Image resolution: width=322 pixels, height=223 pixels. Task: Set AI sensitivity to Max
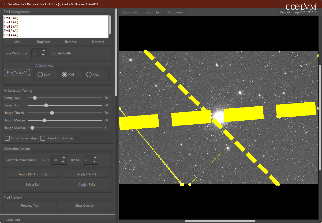pyautogui.click(x=89, y=75)
